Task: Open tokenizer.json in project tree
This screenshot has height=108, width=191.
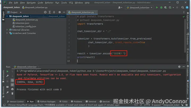Action: [x=22, y=23]
